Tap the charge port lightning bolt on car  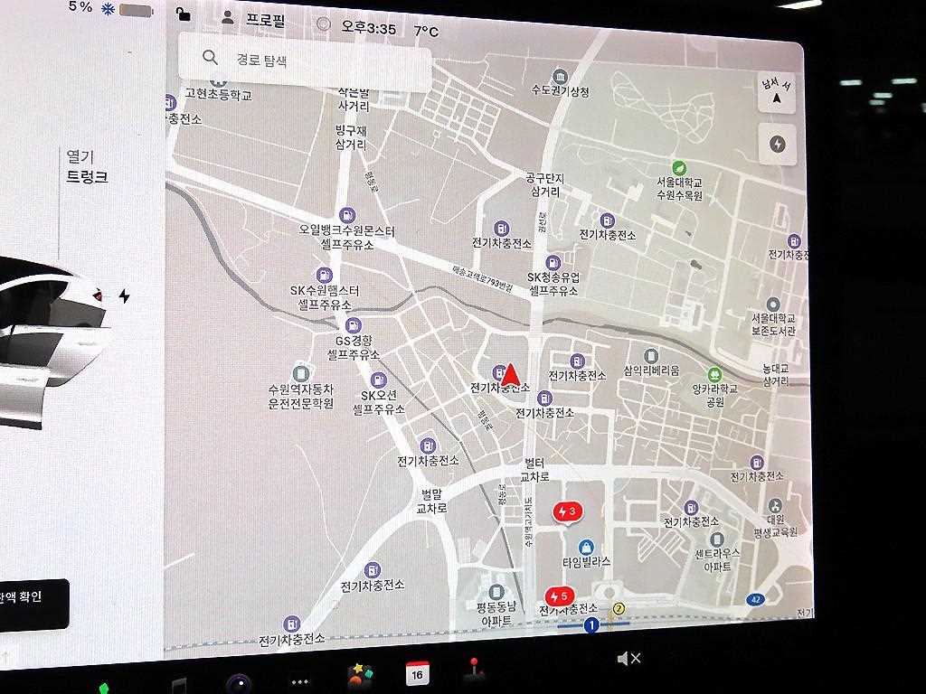tap(124, 295)
